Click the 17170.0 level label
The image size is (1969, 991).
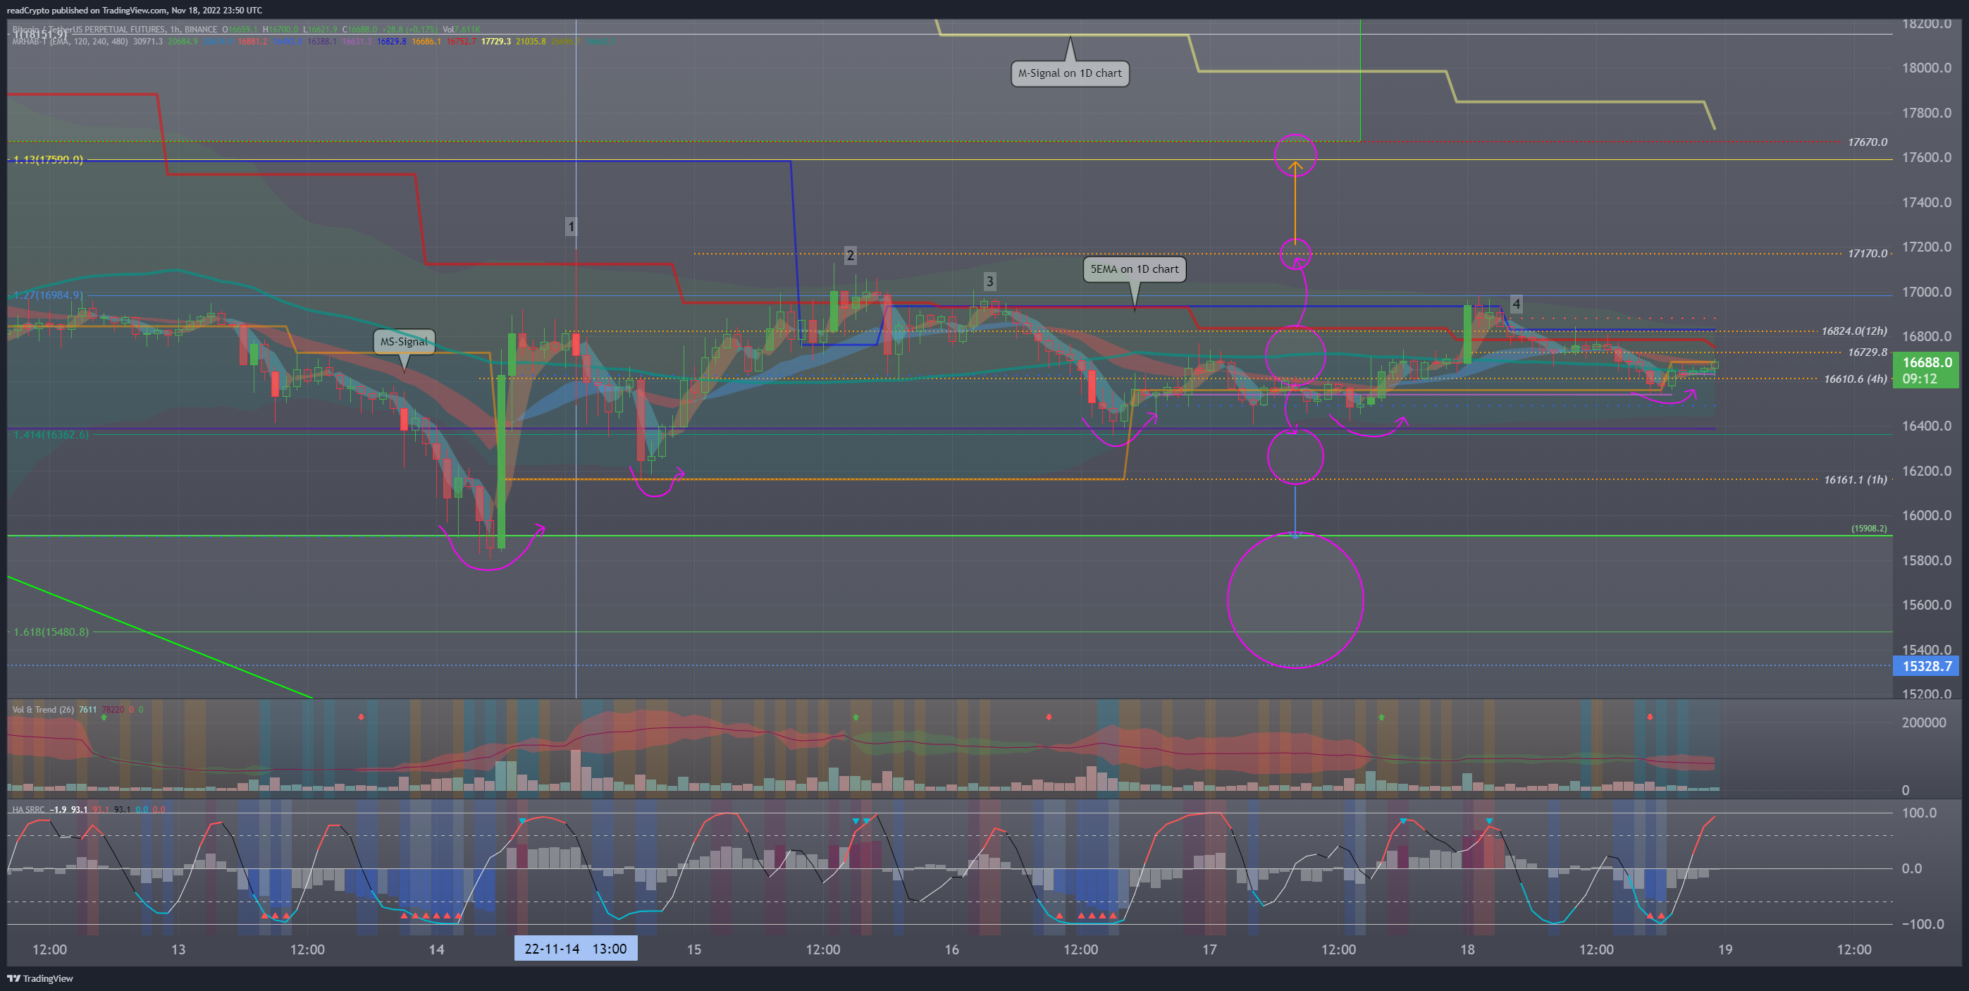pos(1868,253)
